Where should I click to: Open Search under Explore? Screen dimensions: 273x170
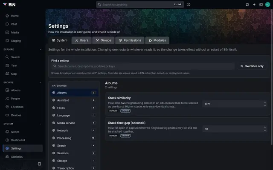pos(23,57)
